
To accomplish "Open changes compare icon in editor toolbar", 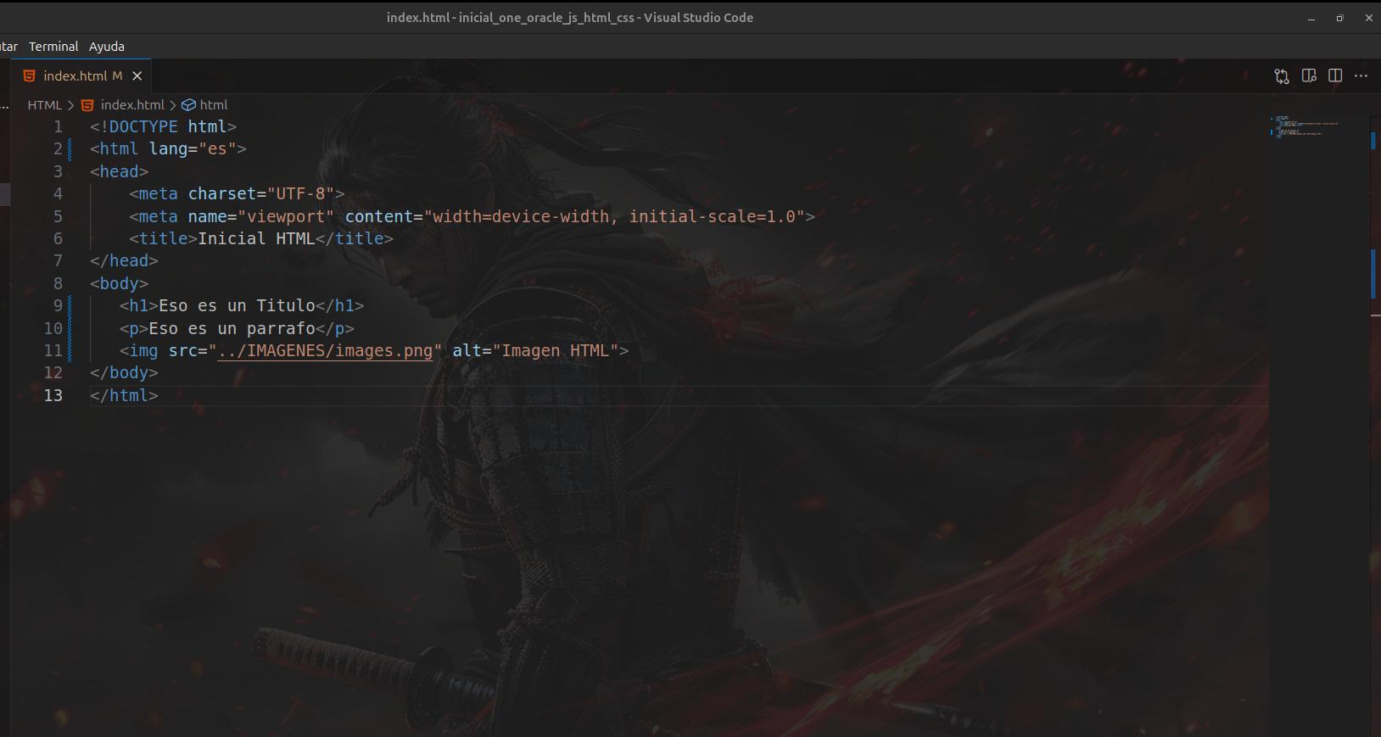I will 1282,76.
